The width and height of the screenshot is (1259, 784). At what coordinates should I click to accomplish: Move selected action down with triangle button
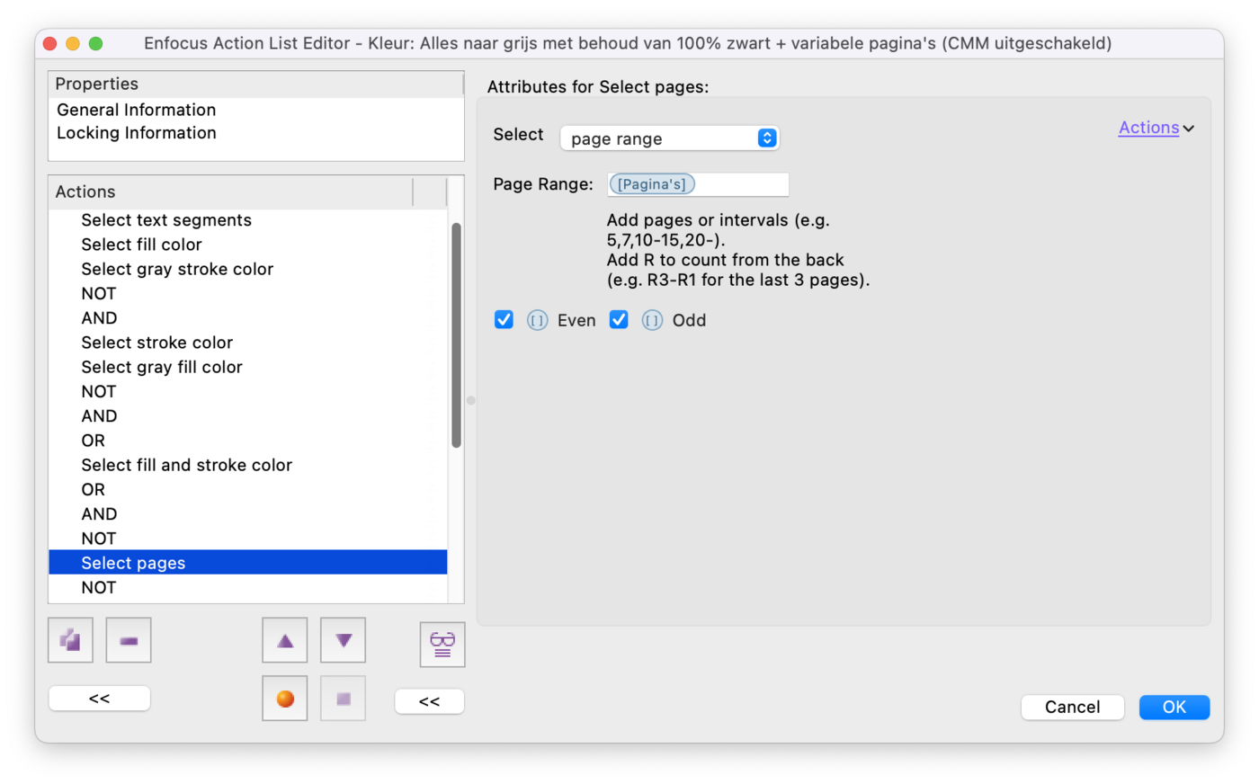point(344,640)
